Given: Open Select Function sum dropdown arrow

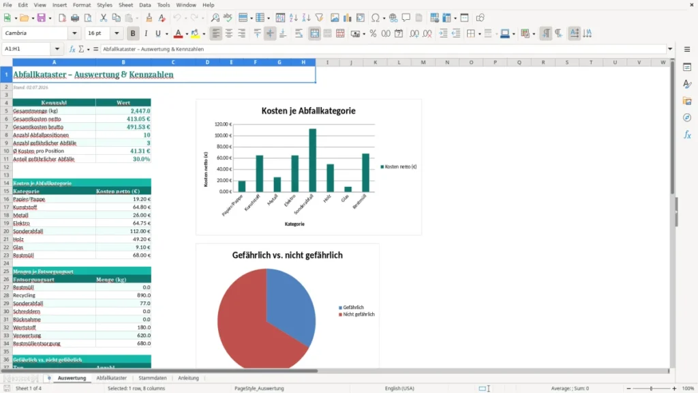Looking at the screenshot, I should pyautogui.click(x=88, y=49).
